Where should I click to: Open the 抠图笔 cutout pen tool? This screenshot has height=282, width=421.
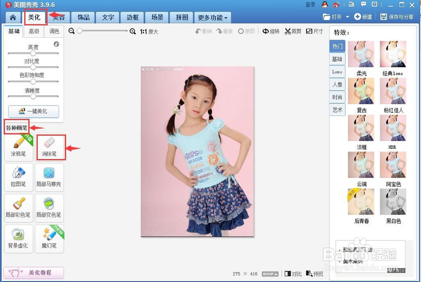(19, 177)
